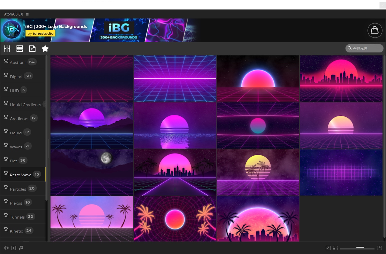Image resolution: width=386 pixels, height=254 pixels.
Task: Select the Particles category
Action: point(23,189)
